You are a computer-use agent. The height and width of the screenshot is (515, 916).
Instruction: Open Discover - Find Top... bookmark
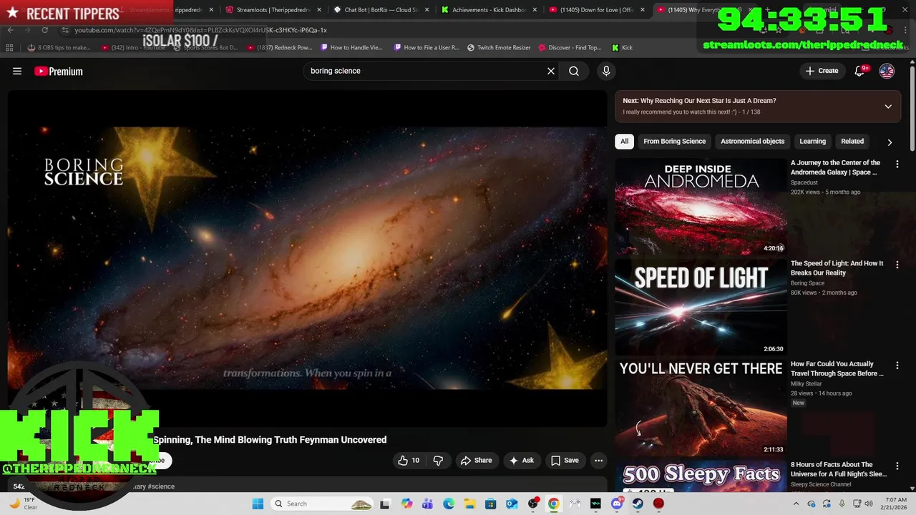pyautogui.click(x=570, y=48)
